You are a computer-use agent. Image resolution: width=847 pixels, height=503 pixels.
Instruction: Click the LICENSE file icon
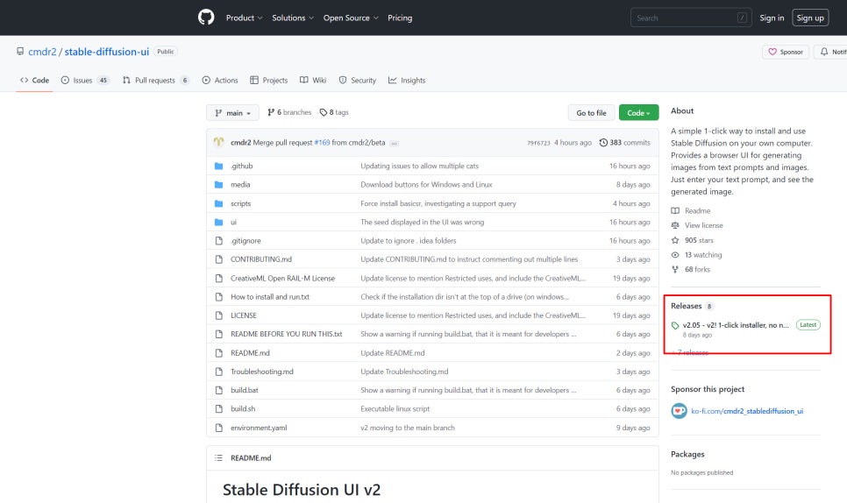pos(219,315)
